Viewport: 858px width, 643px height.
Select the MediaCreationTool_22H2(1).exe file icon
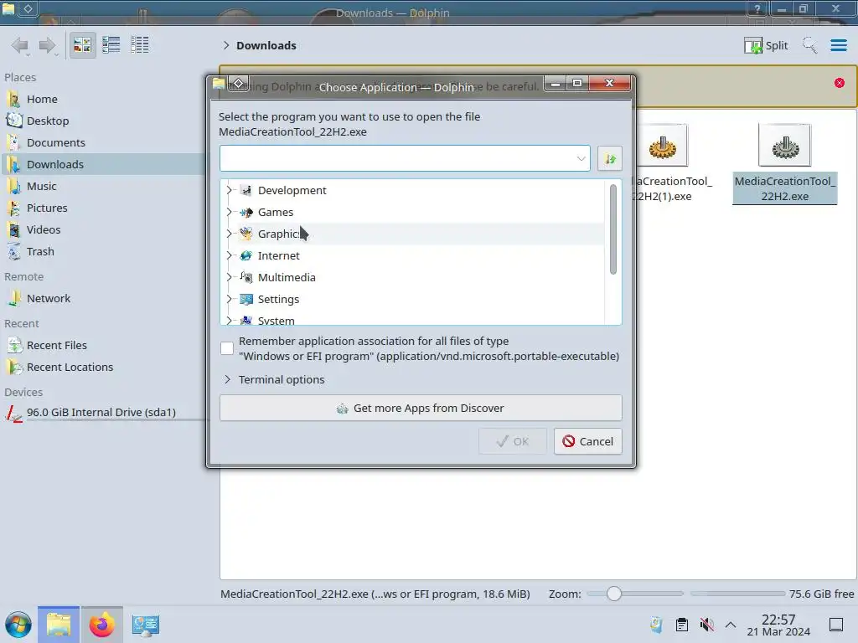(662, 146)
